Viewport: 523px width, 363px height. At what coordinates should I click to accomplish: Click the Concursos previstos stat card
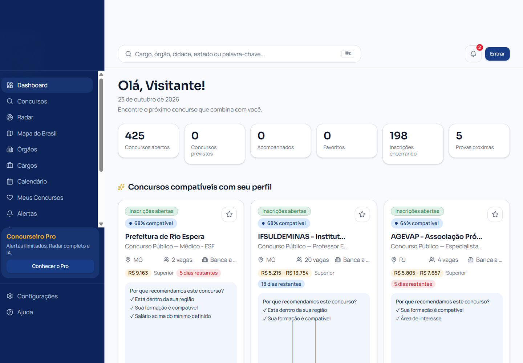[215, 144]
